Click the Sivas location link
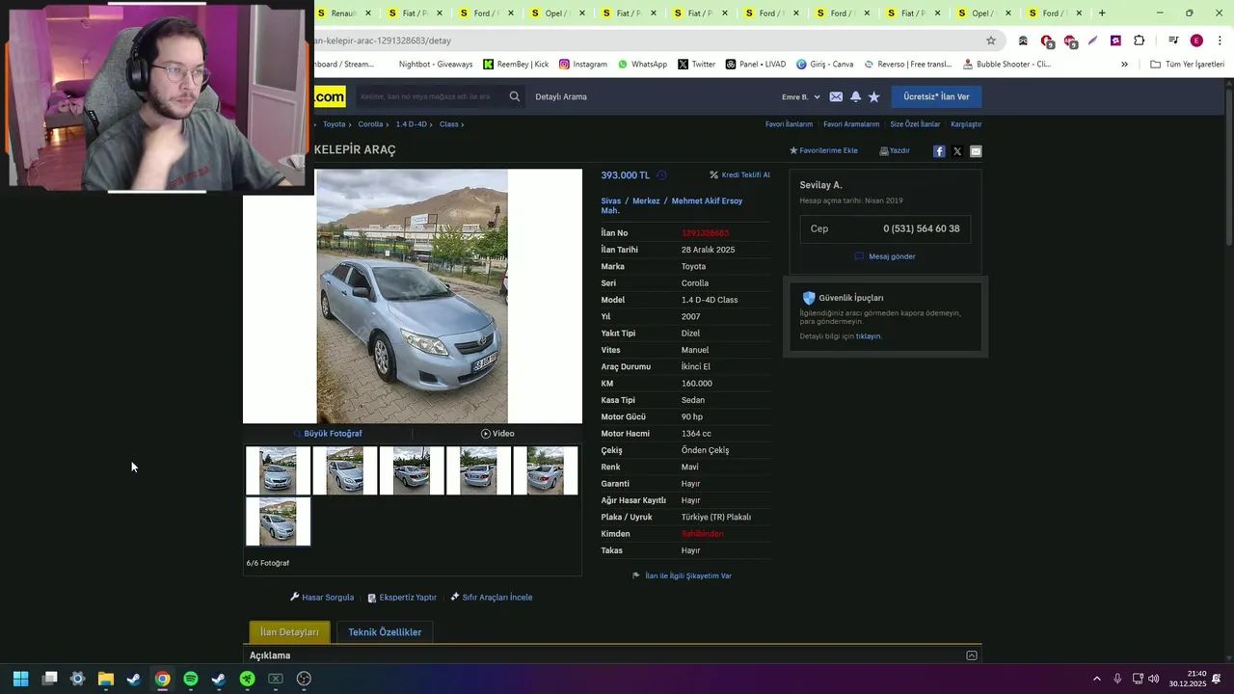 point(611,201)
